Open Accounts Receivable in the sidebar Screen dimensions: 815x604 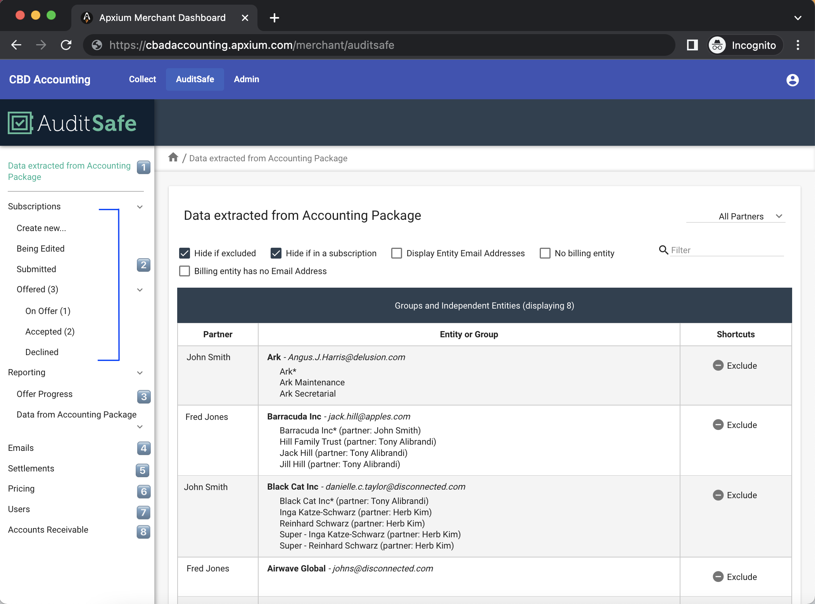(x=48, y=530)
